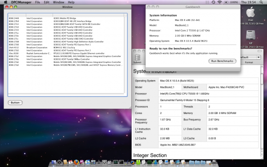Image resolution: width=267 pixels, height=167 pixels.
Task: Open the blue buddies messenger dock icon
Action: (x=155, y=162)
